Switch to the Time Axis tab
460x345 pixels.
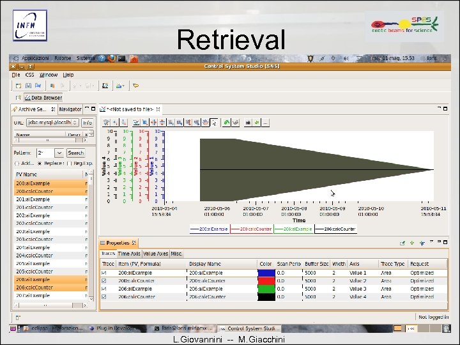pyautogui.click(x=129, y=254)
